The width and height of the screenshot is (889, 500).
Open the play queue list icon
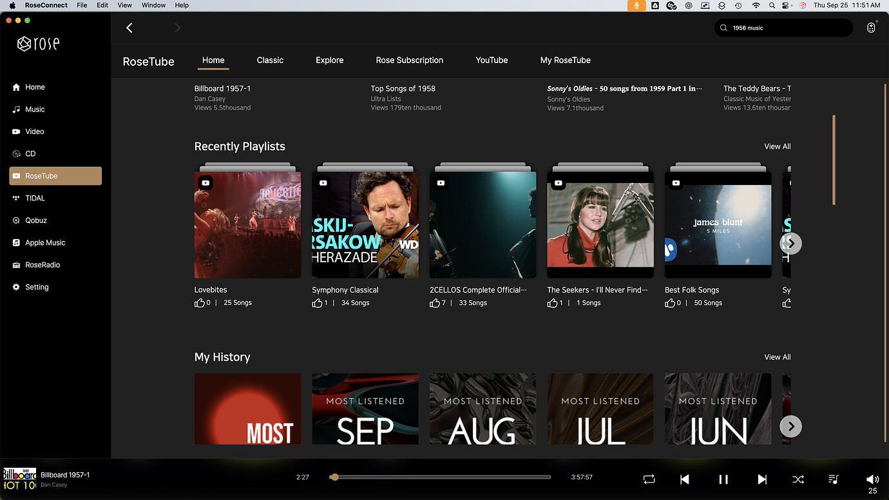point(834,479)
